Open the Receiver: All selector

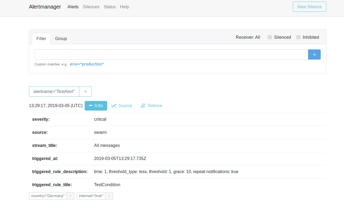point(248,37)
